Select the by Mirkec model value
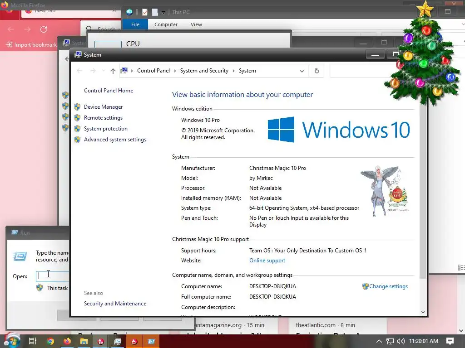The image size is (465, 348). 261,178
